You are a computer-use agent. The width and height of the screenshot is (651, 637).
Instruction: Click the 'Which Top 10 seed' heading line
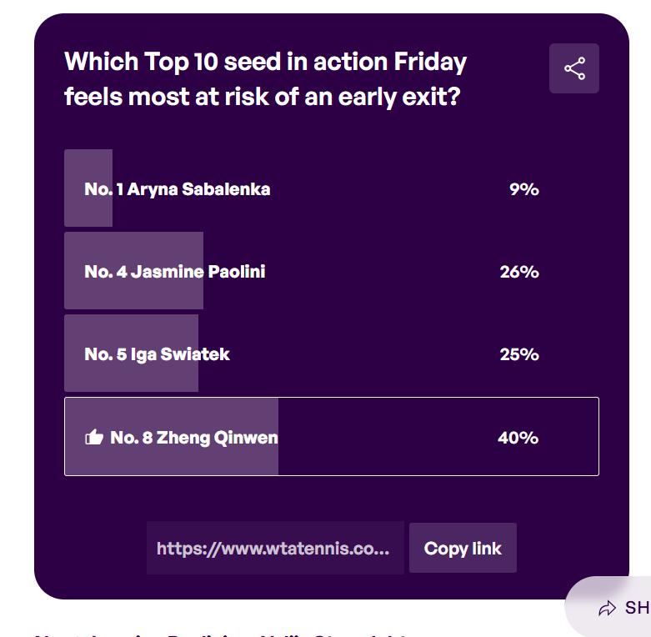pos(266,62)
